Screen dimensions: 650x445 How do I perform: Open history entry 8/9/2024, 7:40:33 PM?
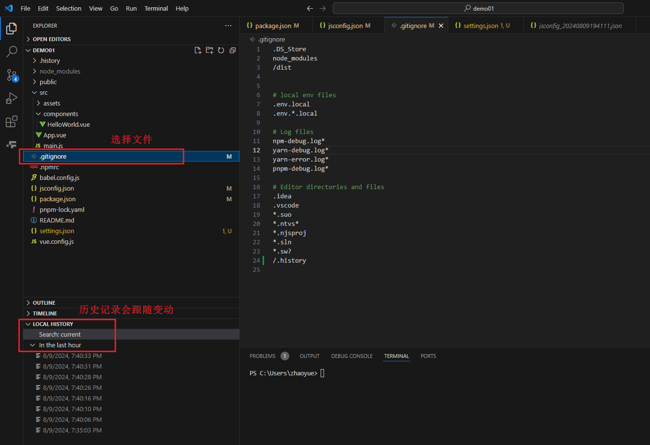coord(72,356)
